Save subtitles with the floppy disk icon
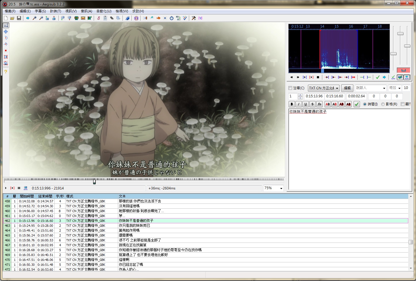416x281 pixels. pyautogui.click(x=19, y=18)
